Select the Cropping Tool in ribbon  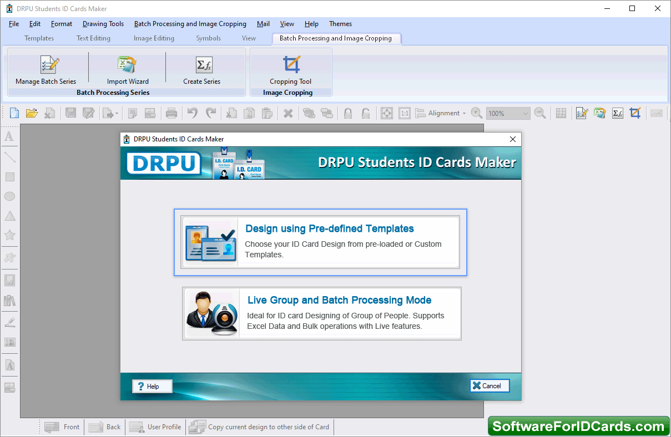pos(291,70)
